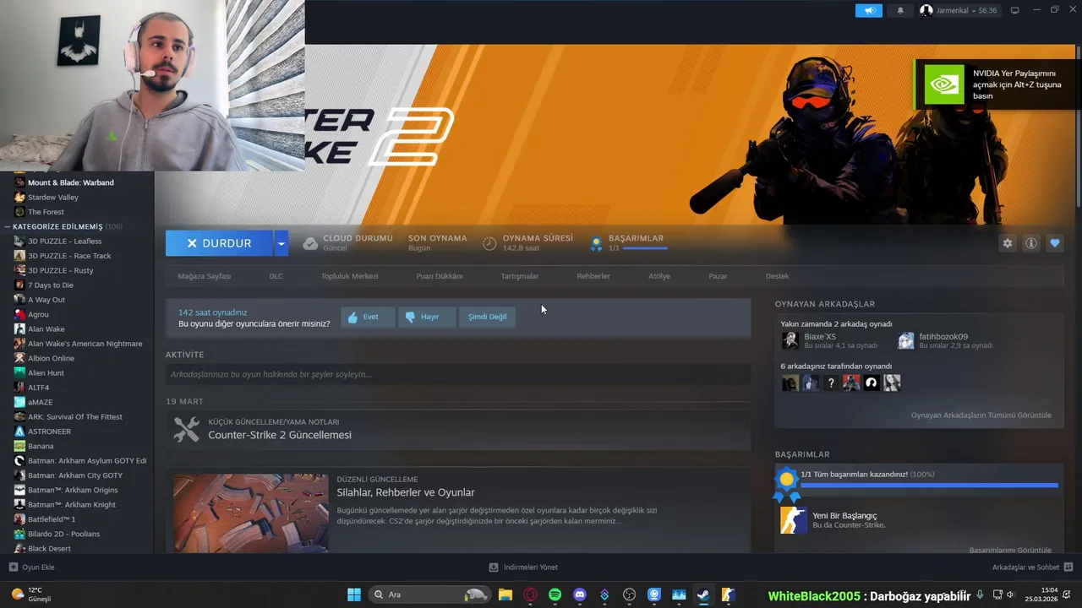
Task: Open the Rehberler tab
Action: [x=593, y=276]
